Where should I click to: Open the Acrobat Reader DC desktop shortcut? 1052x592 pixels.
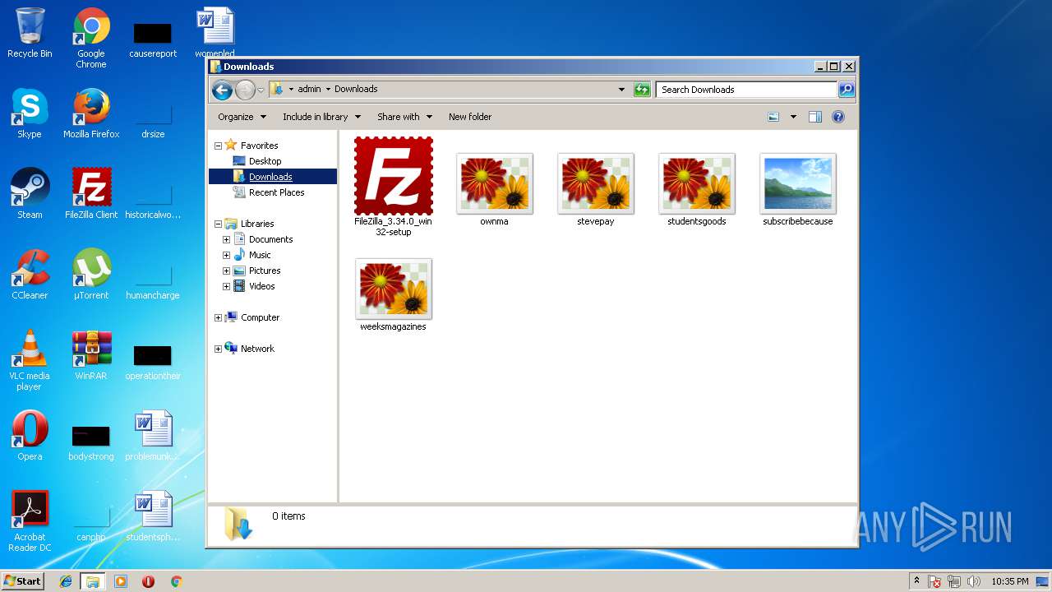(x=30, y=522)
